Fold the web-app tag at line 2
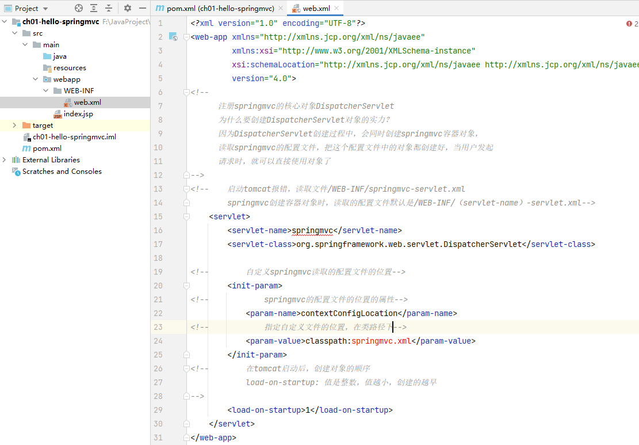Viewport: 639px width, 445px height. (x=186, y=37)
